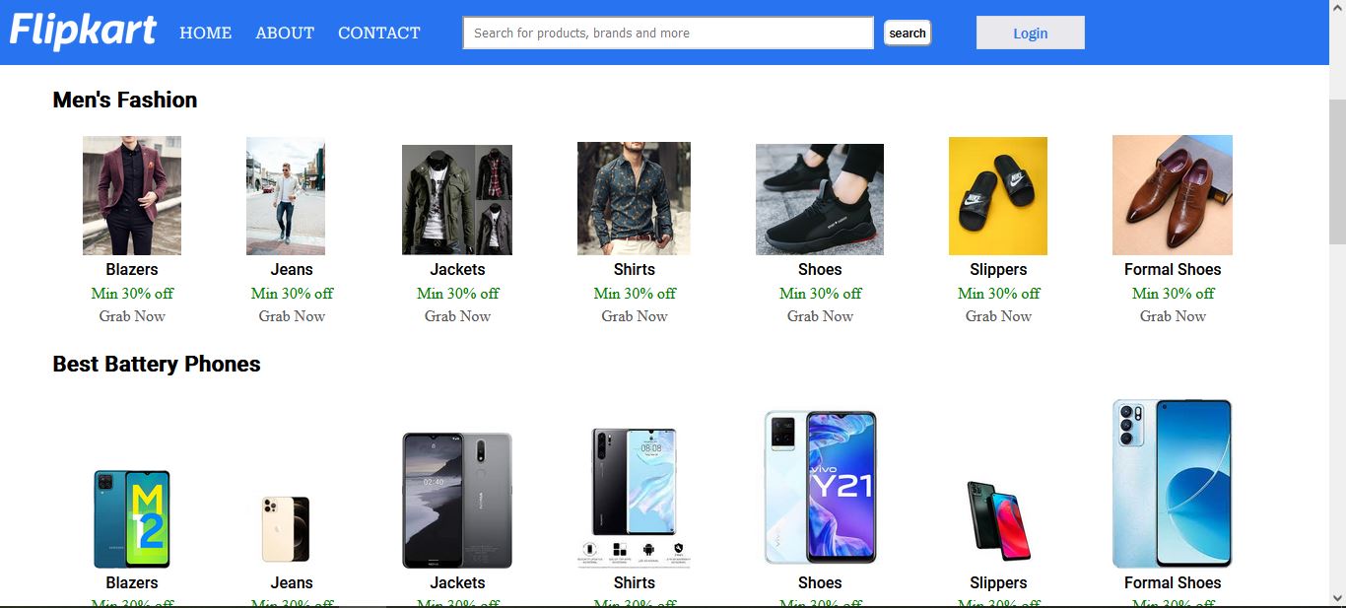Open the Jackets product image
This screenshot has height=608, width=1346.
(x=456, y=197)
